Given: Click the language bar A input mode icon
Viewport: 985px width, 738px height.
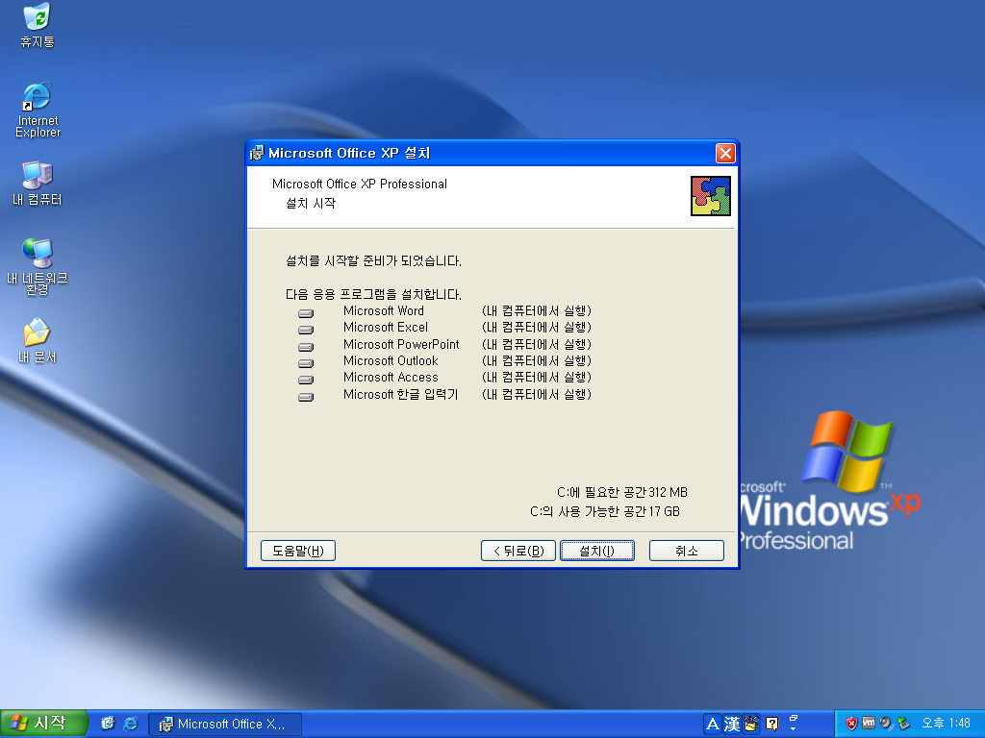Looking at the screenshot, I should click(x=713, y=725).
